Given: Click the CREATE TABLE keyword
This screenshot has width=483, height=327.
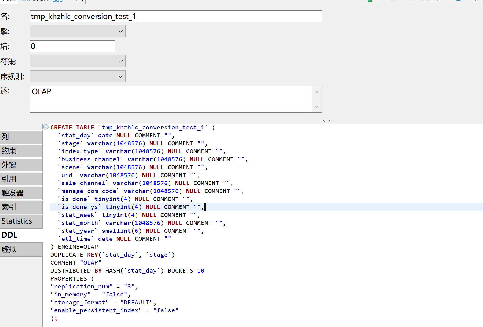Looking at the screenshot, I should [x=72, y=128].
